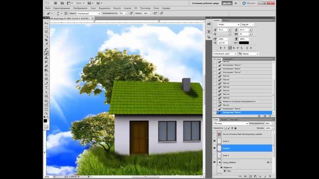Add layer style fx in Layers footer

pyautogui.click(x=246, y=177)
